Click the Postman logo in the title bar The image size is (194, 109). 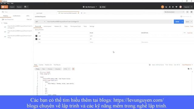click(1, 1)
